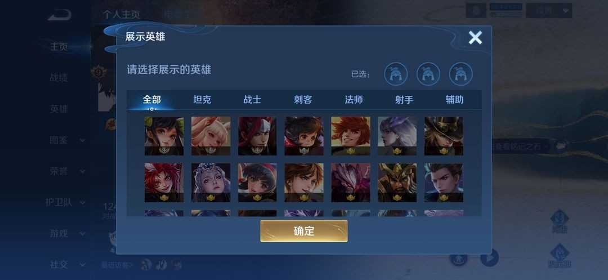This screenshot has width=608, height=280.
Task: Pick the hero with top hat and goggles
Action: pos(444,136)
